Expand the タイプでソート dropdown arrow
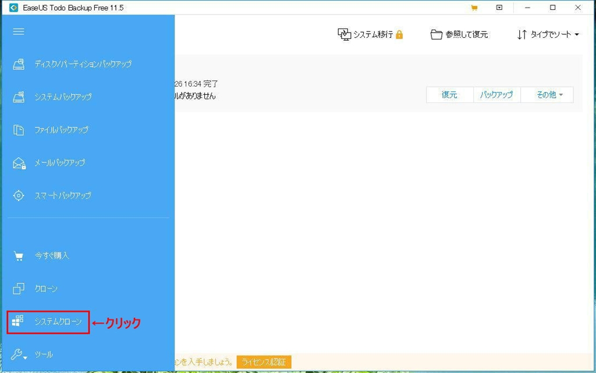596x373 pixels. [577, 34]
